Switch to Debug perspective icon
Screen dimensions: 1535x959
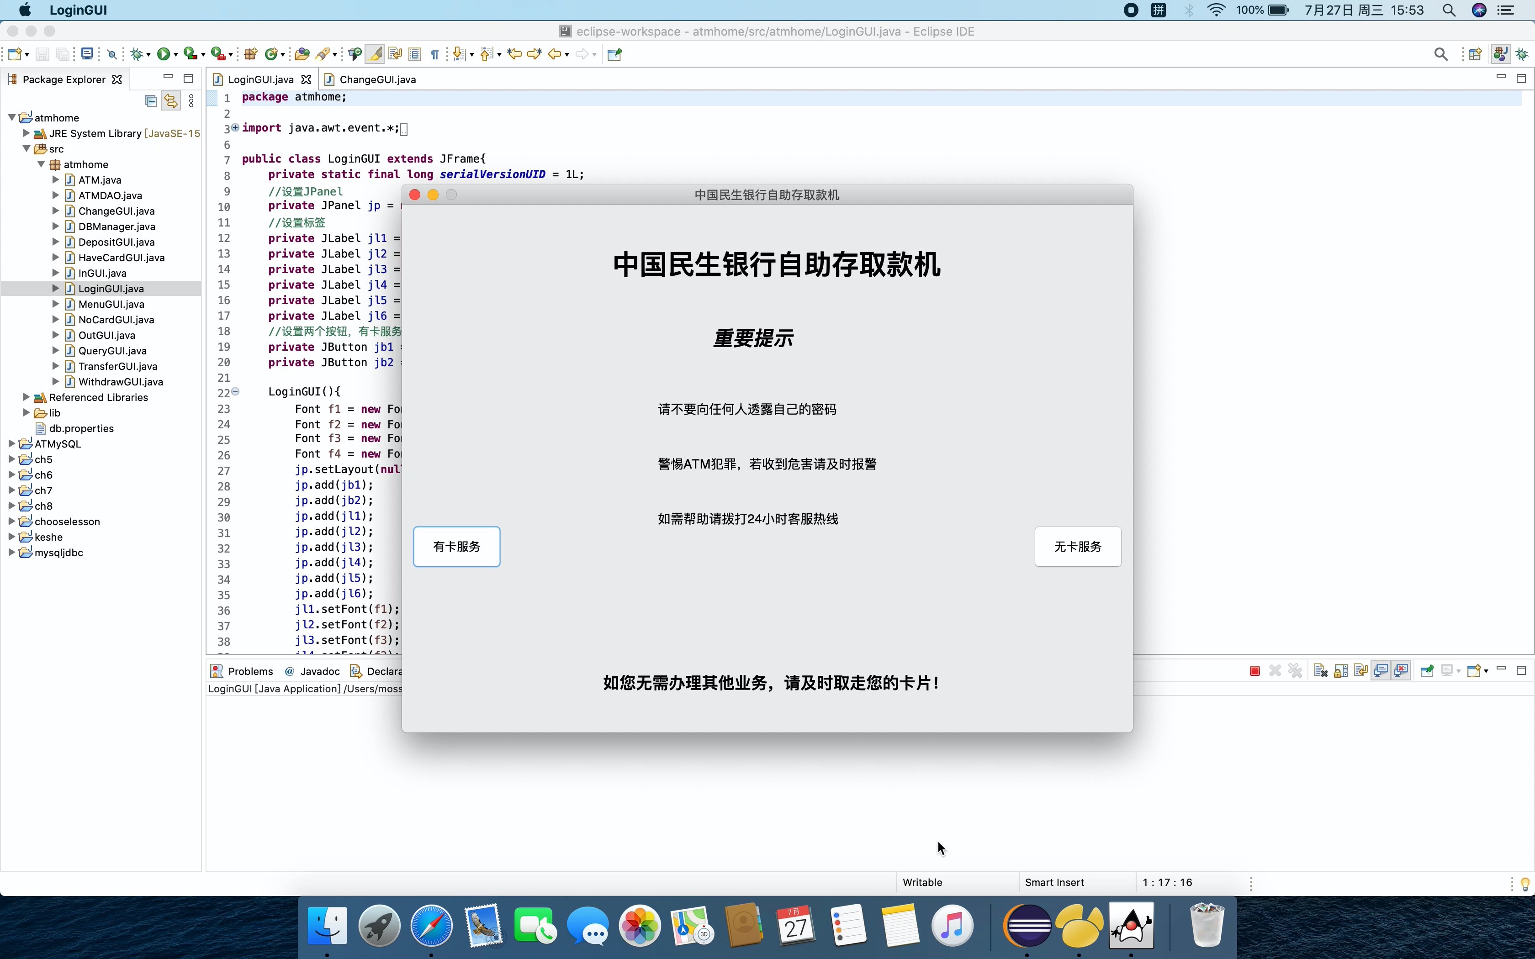point(1522,54)
